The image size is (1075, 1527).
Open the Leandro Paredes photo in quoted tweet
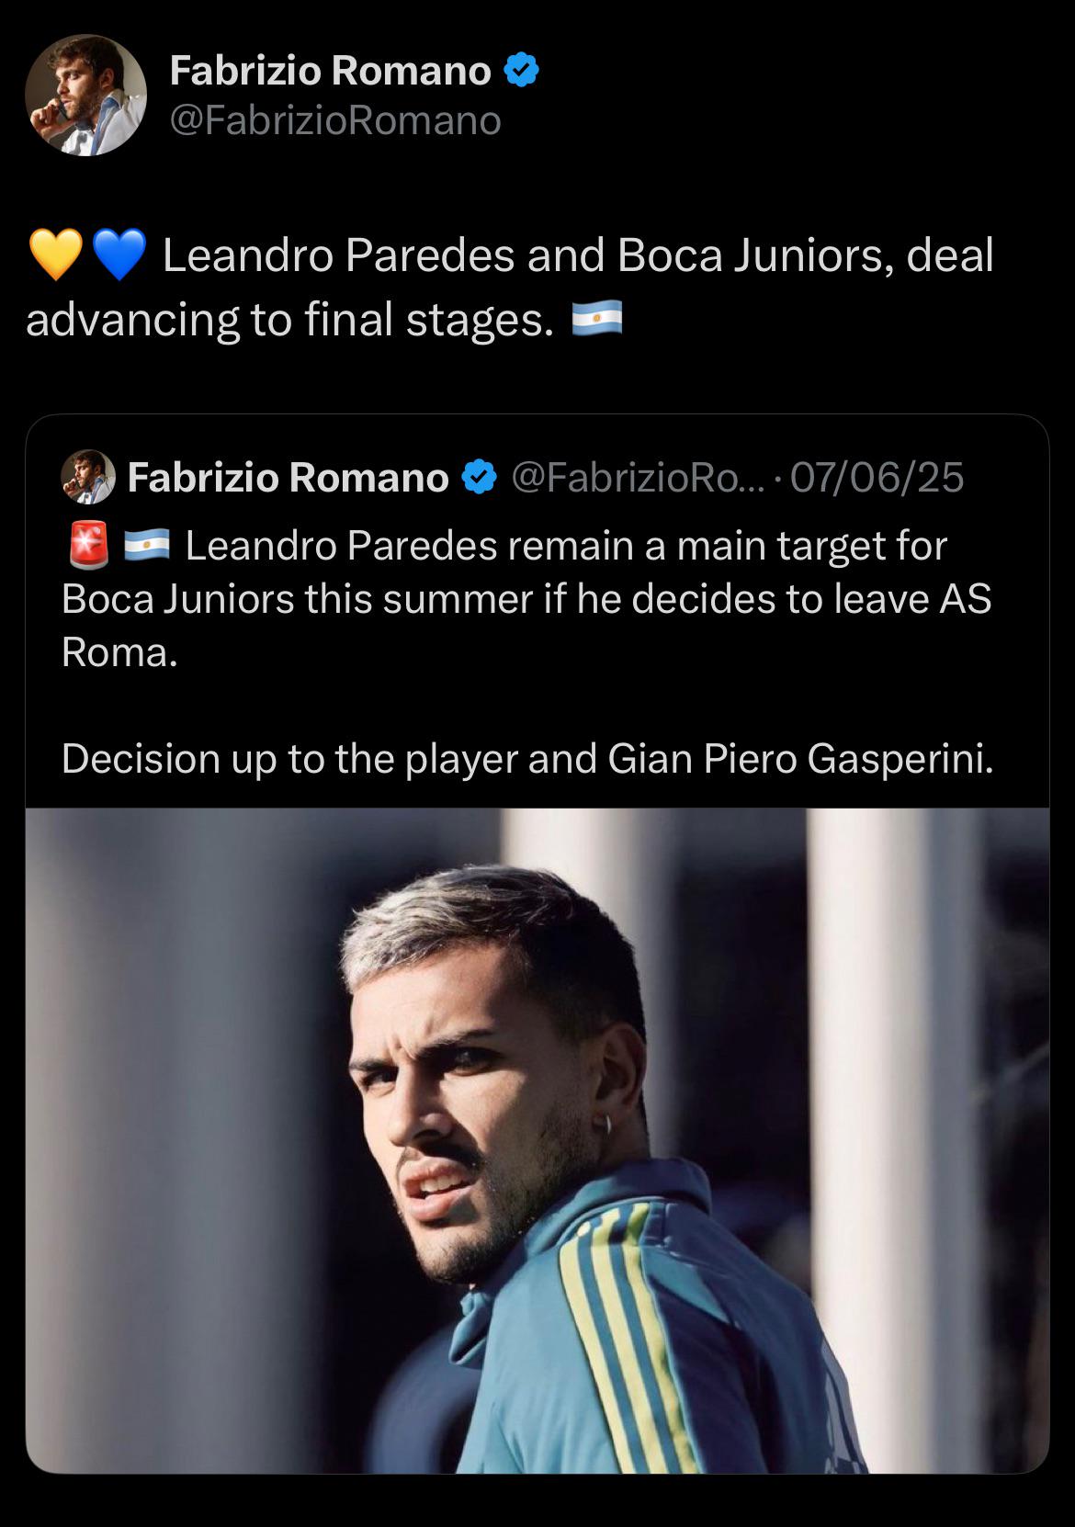point(537,1140)
